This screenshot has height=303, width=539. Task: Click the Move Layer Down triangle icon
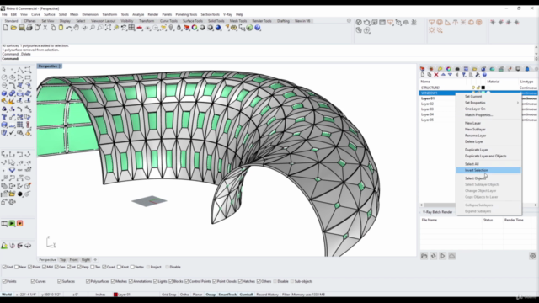[450, 75]
